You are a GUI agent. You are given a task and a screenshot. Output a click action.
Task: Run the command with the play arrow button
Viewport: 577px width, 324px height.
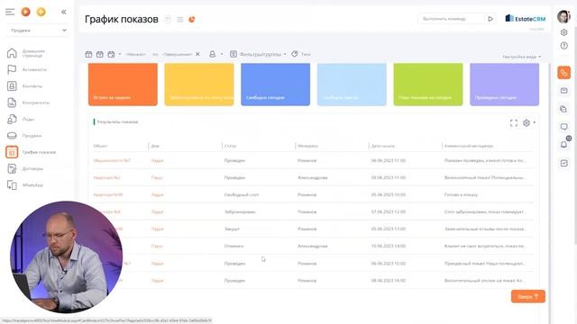click(x=490, y=19)
